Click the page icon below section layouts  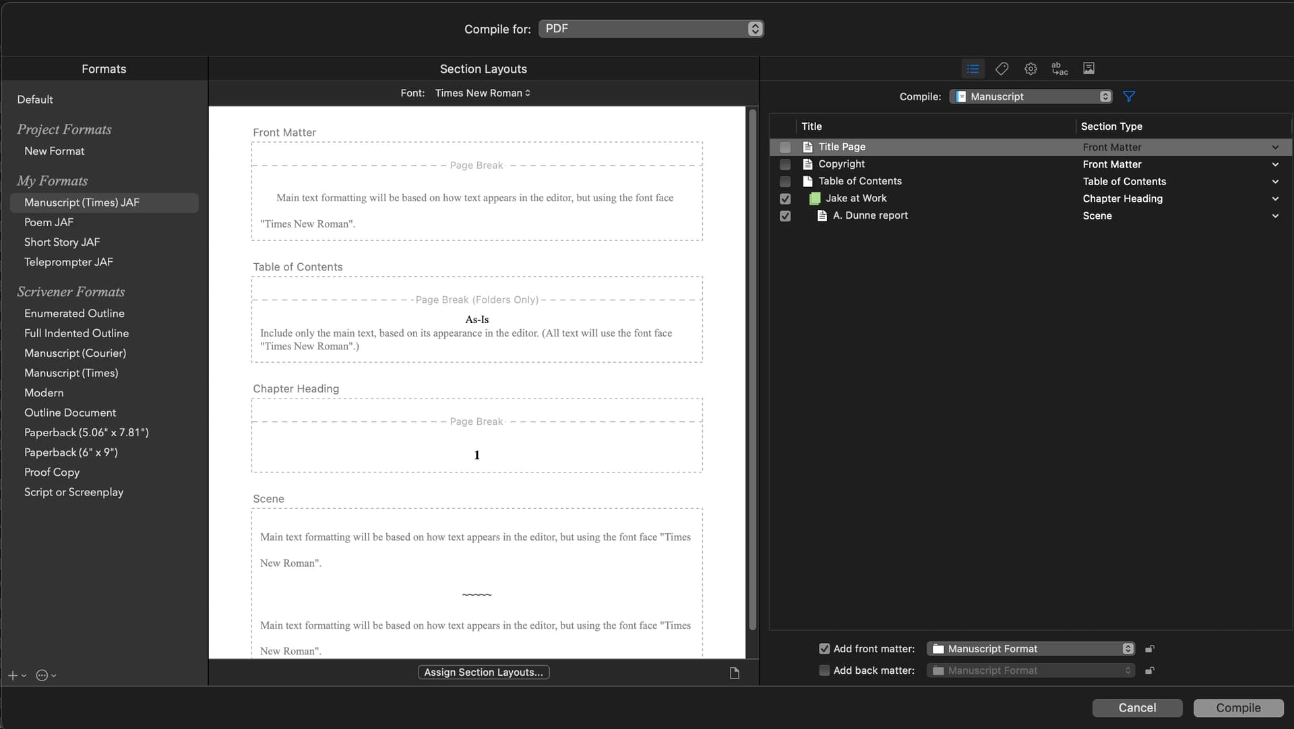[x=735, y=673]
